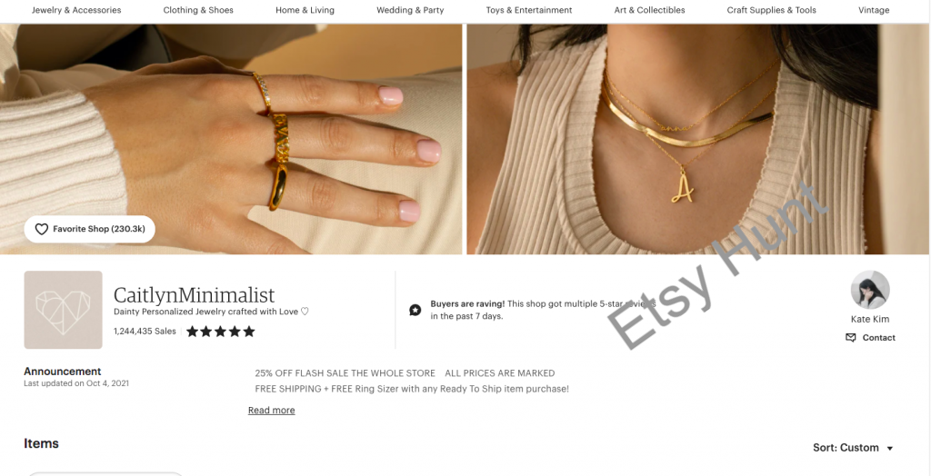Open Craft Supplies & Tools category
The image size is (931, 476).
tap(771, 10)
